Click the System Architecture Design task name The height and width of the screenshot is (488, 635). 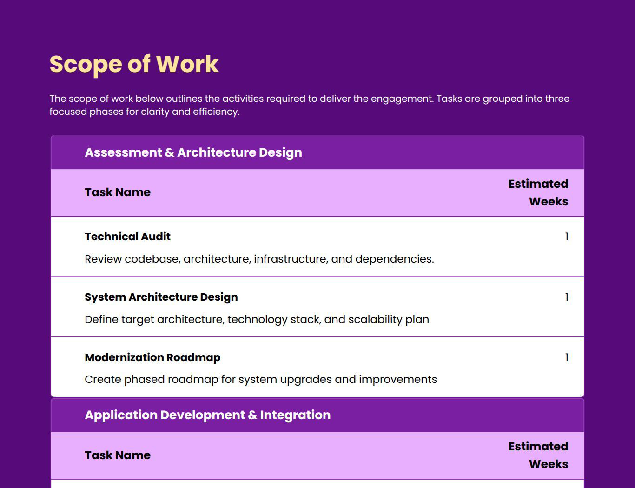(x=161, y=297)
